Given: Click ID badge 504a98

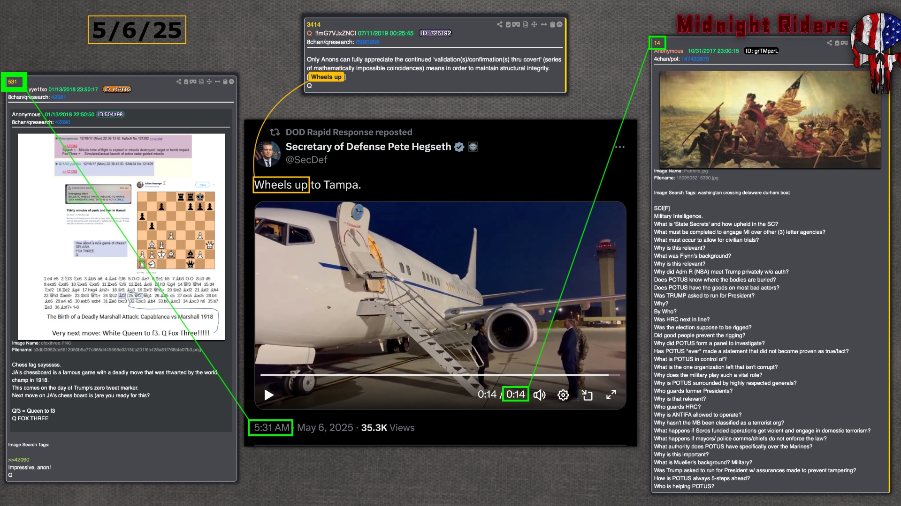Looking at the screenshot, I should pos(110,114).
